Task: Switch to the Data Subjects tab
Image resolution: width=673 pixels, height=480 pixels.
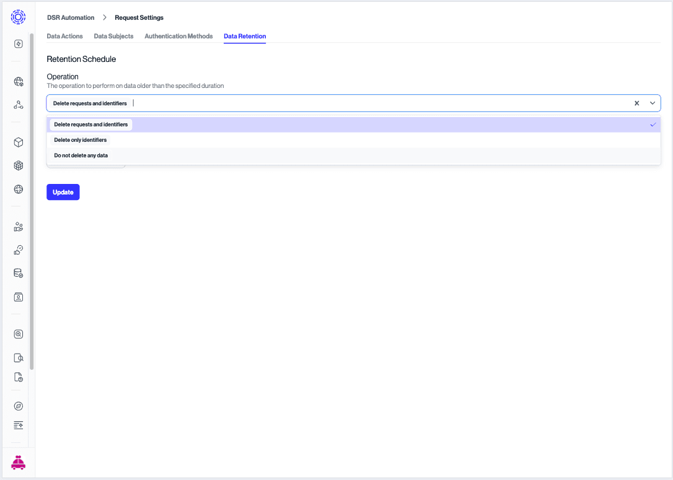Action: click(113, 36)
